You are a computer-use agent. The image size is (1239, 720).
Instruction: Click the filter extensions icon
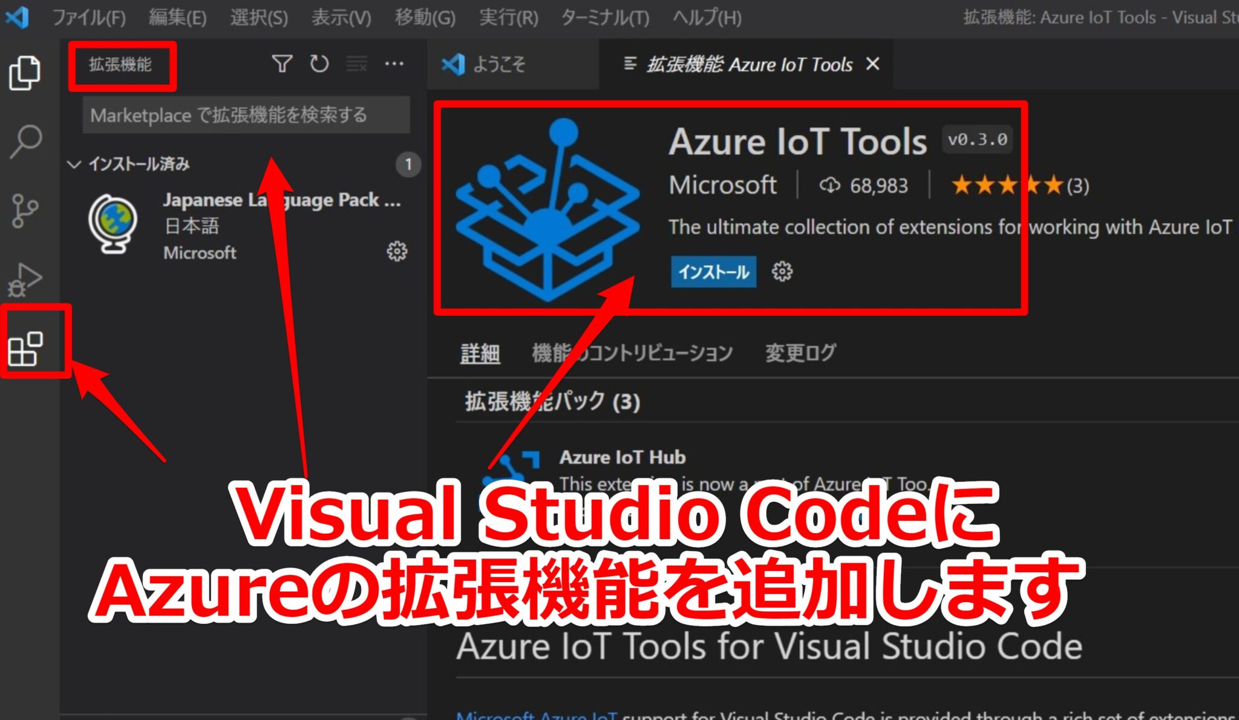click(x=282, y=63)
